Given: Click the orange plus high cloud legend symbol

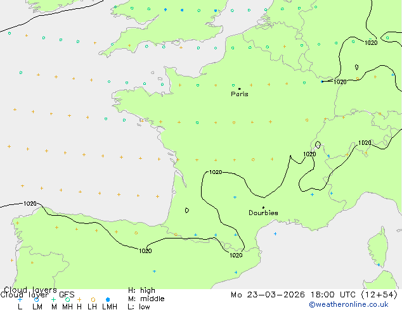Looking at the screenshot, I should (x=79, y=299).
